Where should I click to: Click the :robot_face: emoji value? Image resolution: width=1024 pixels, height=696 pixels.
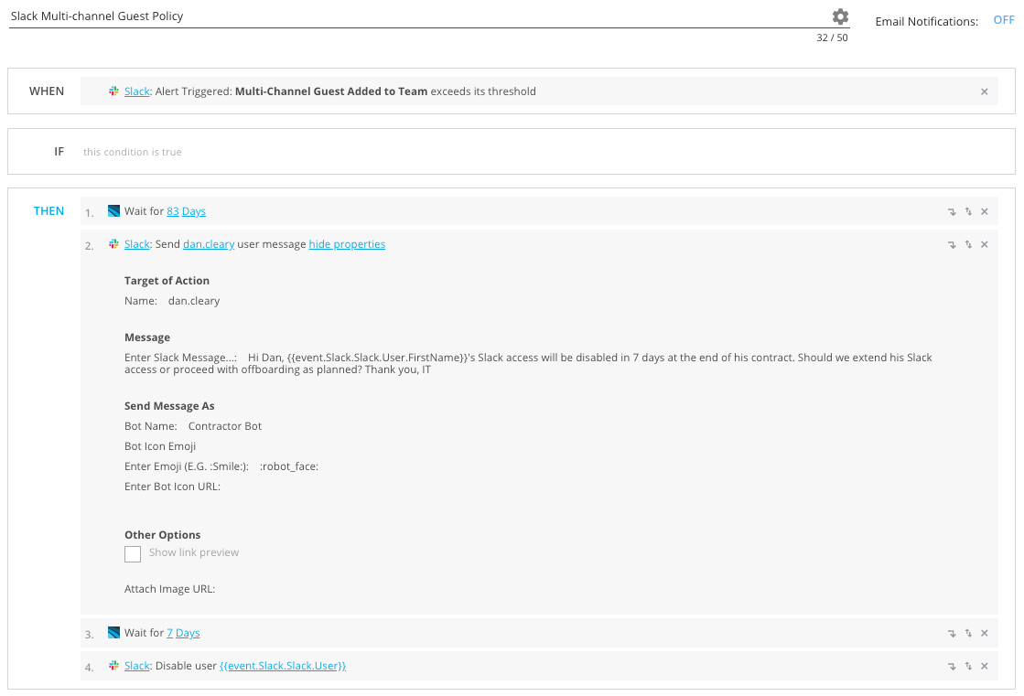288,466
